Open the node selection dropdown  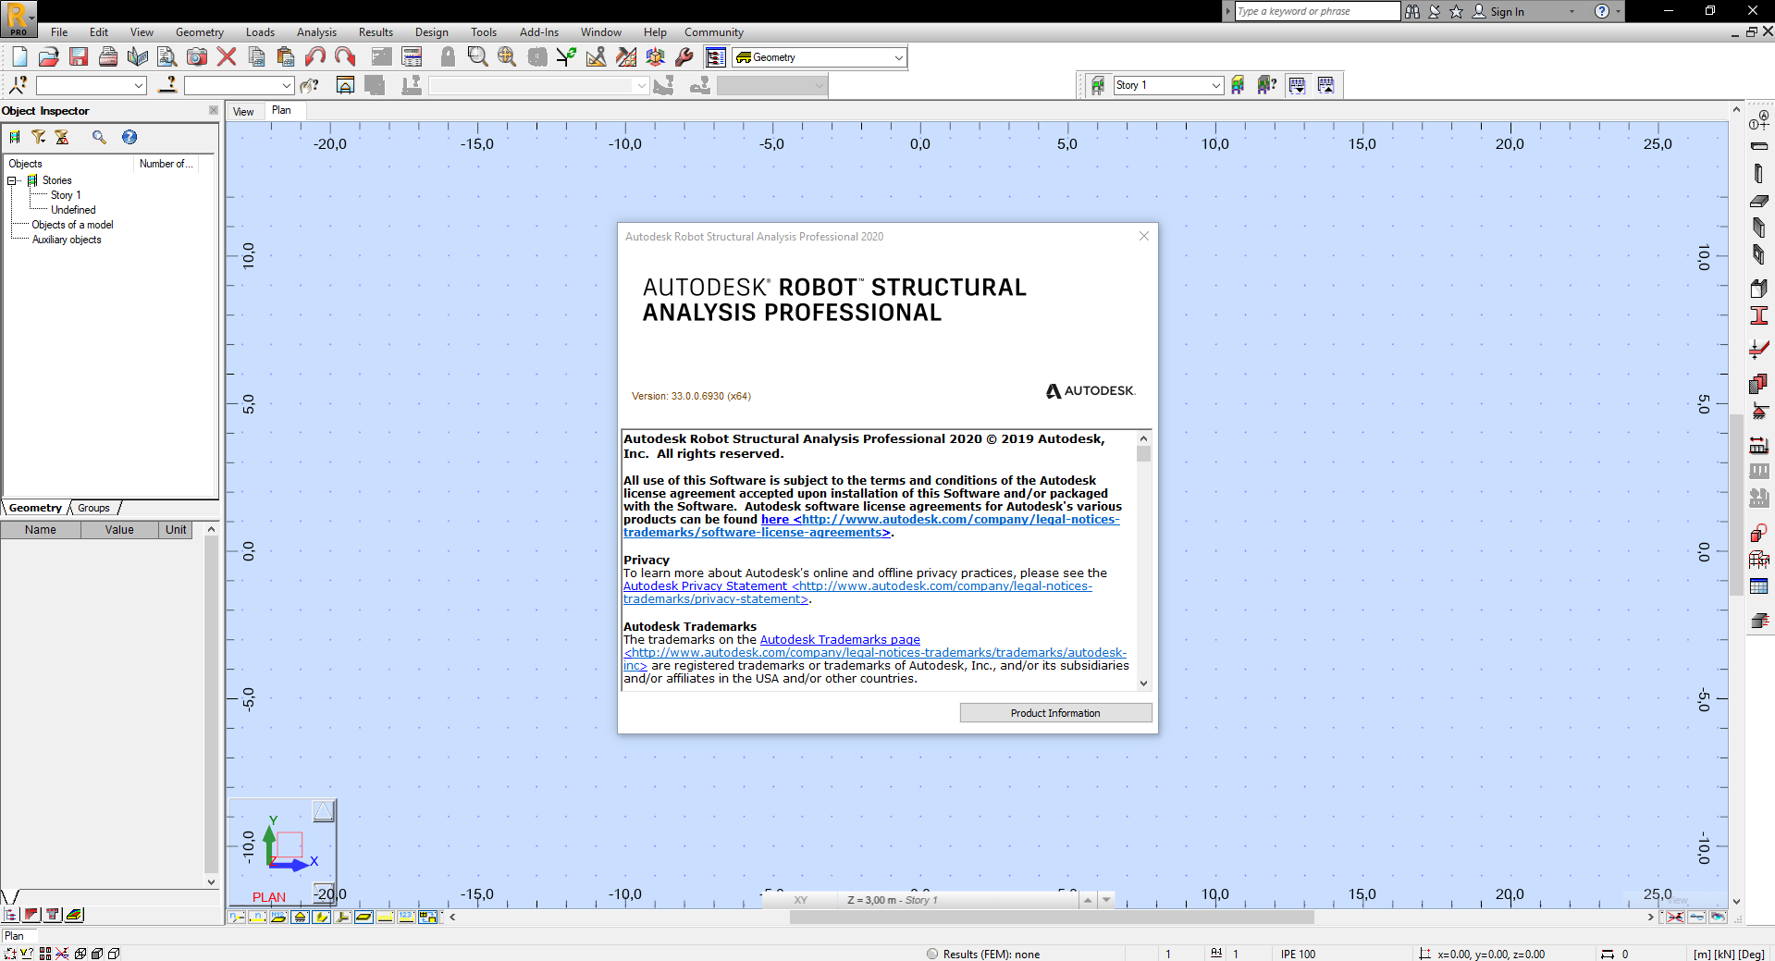139,85
